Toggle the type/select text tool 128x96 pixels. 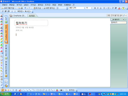click(3, 90)
